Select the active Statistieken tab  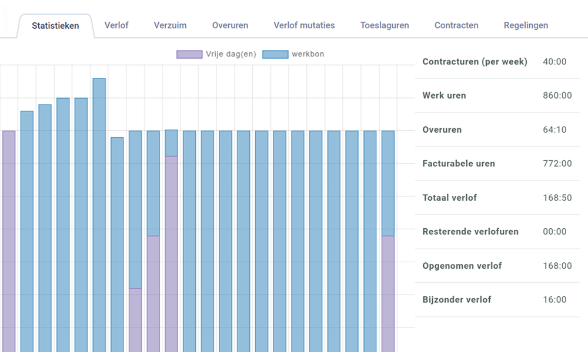(55, 26)
